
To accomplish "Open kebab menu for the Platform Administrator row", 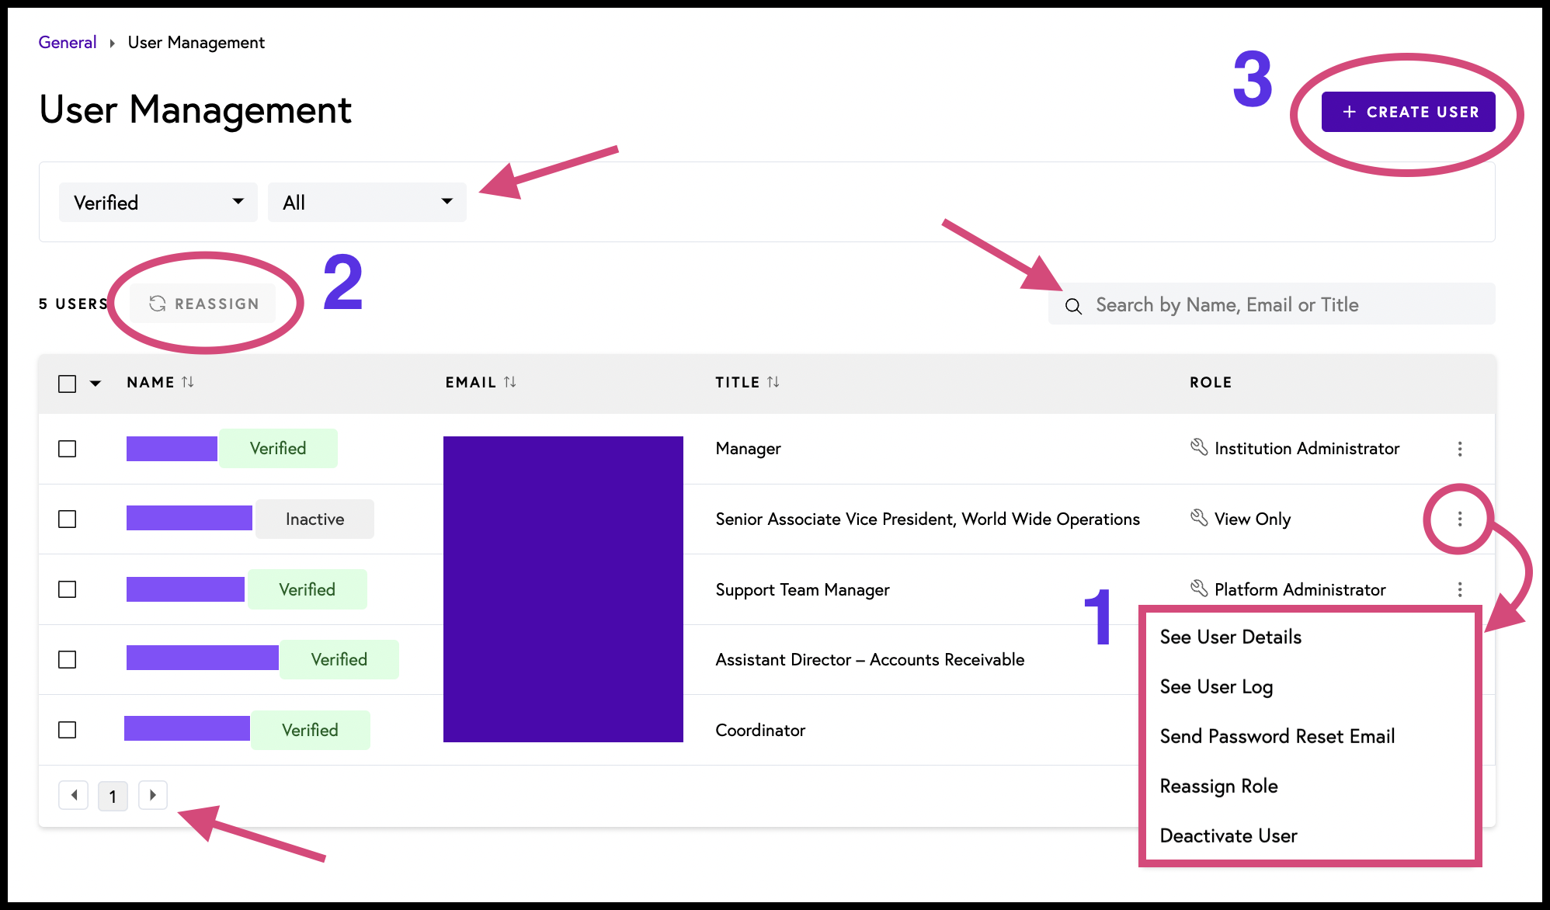I will 1460,589.
